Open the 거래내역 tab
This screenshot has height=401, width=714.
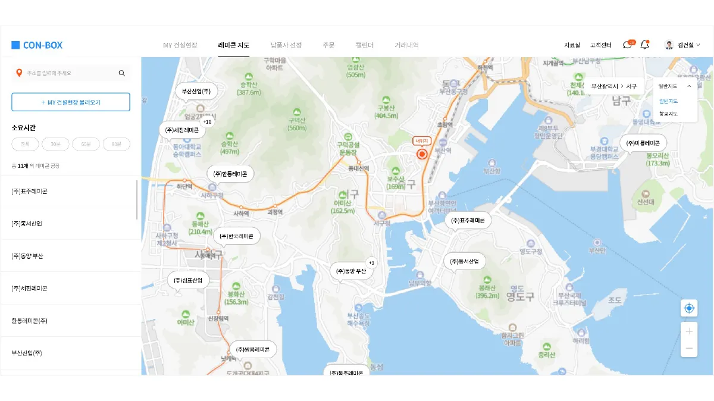406,45
